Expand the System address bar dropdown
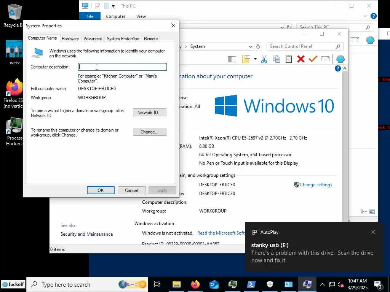 tap(251, 46)
